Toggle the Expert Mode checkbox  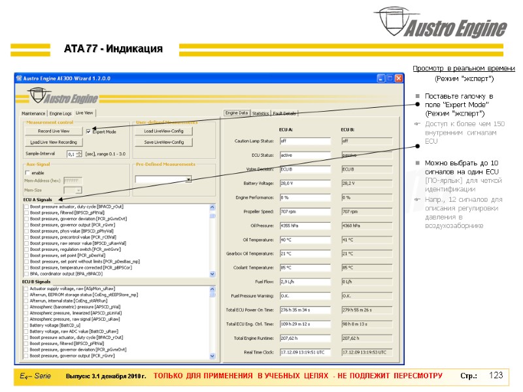point(88,131)
